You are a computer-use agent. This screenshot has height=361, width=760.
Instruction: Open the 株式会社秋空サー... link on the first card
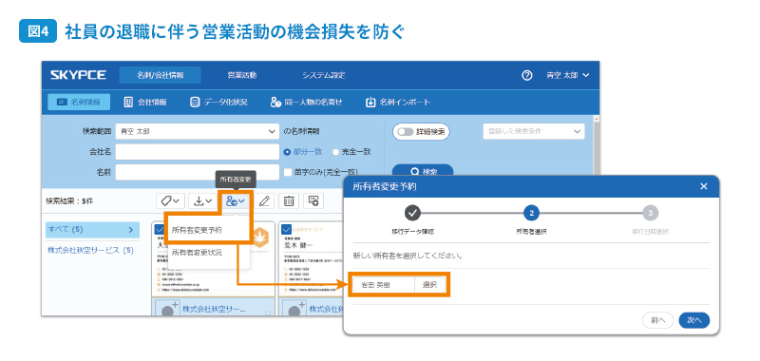pyautogui.click(x=214, y=309)
